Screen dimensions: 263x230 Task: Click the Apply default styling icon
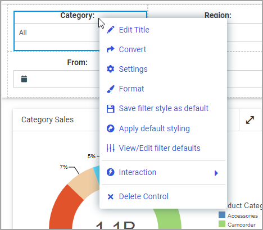click(111, 128)
